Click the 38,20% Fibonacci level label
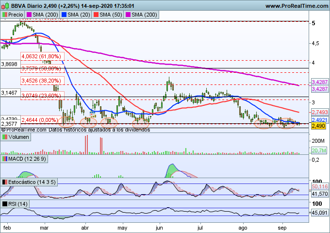Image resolution: width=330 pixels, height=233 pixels. pos(40,81)
